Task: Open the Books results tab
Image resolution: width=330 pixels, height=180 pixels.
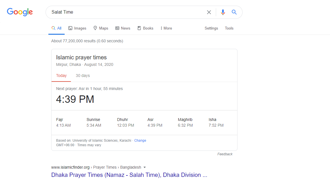Action: coord(145,28)
